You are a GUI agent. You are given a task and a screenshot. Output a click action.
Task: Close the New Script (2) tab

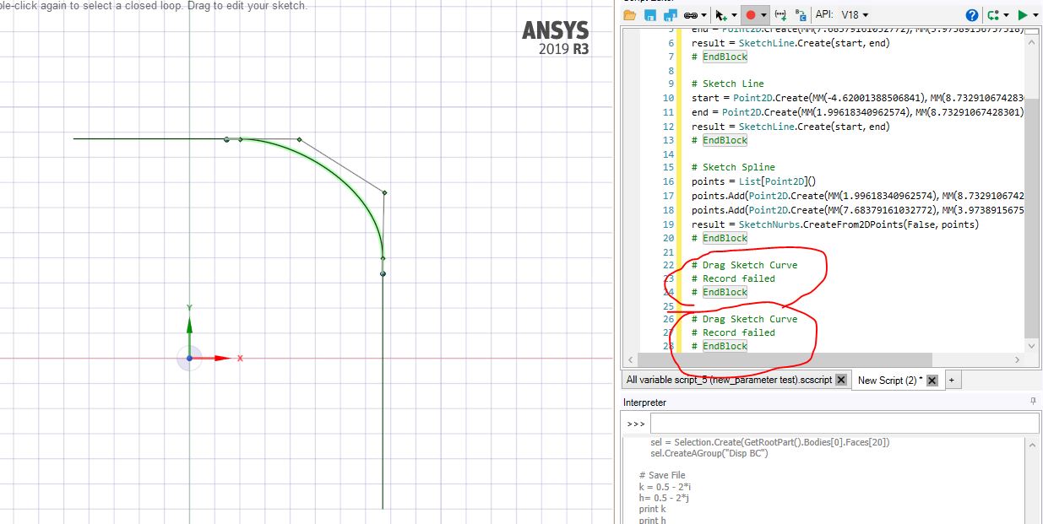pos(932,381)
